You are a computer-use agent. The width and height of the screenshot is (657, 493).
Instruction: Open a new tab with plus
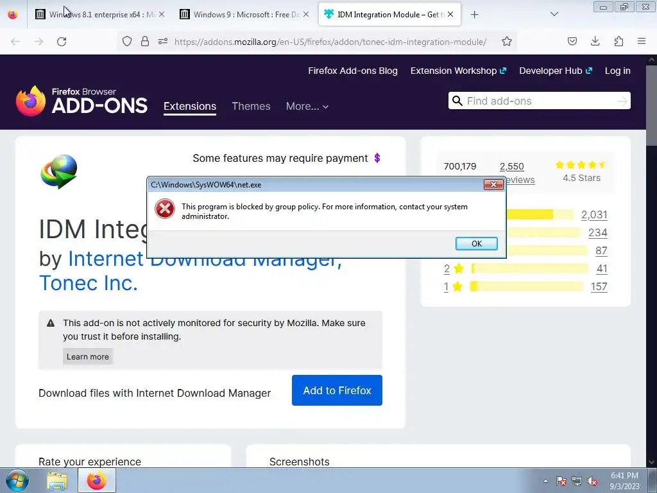click(474, 15)
